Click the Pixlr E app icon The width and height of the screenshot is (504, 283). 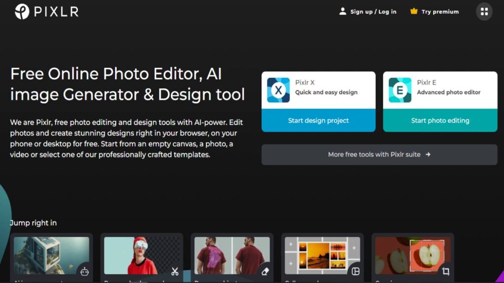coord(400,90)
